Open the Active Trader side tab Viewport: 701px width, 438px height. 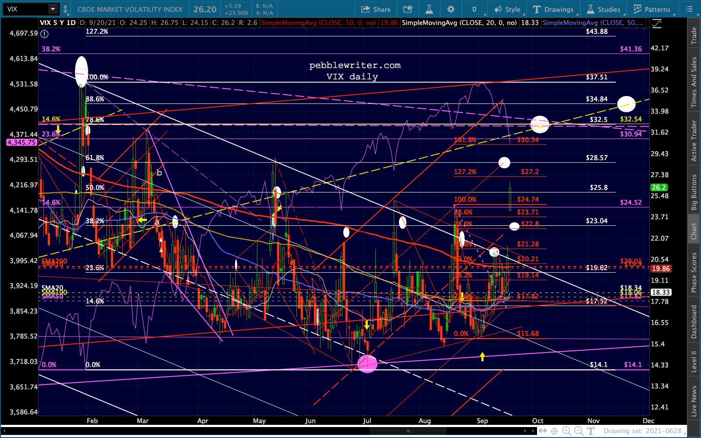[694, 141]
